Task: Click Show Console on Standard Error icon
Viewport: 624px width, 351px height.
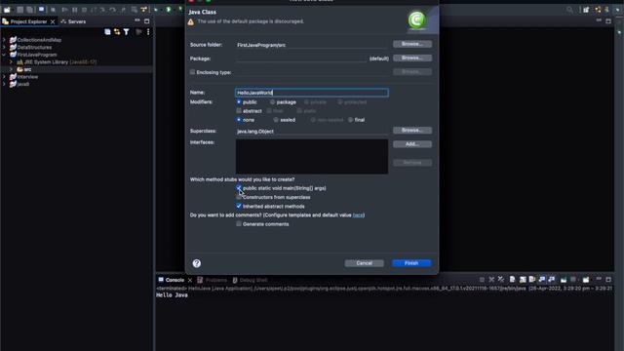Action: coord(552,280)
